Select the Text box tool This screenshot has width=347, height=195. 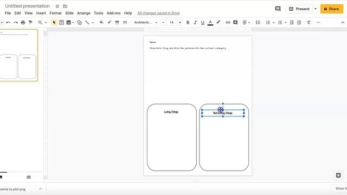coord(61,23)
